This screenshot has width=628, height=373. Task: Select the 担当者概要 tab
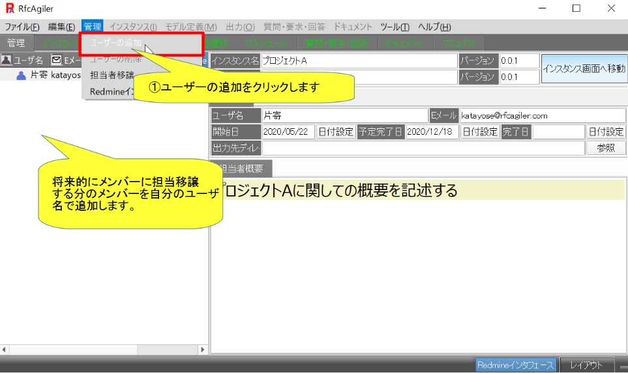pos(241,169)
